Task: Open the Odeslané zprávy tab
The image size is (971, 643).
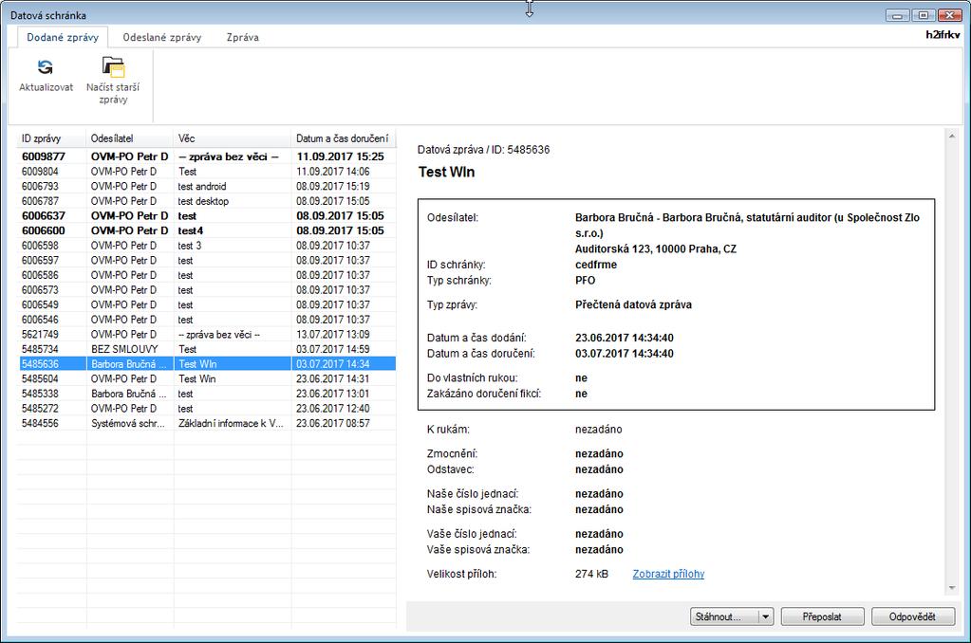Action: tap(162, 37)
